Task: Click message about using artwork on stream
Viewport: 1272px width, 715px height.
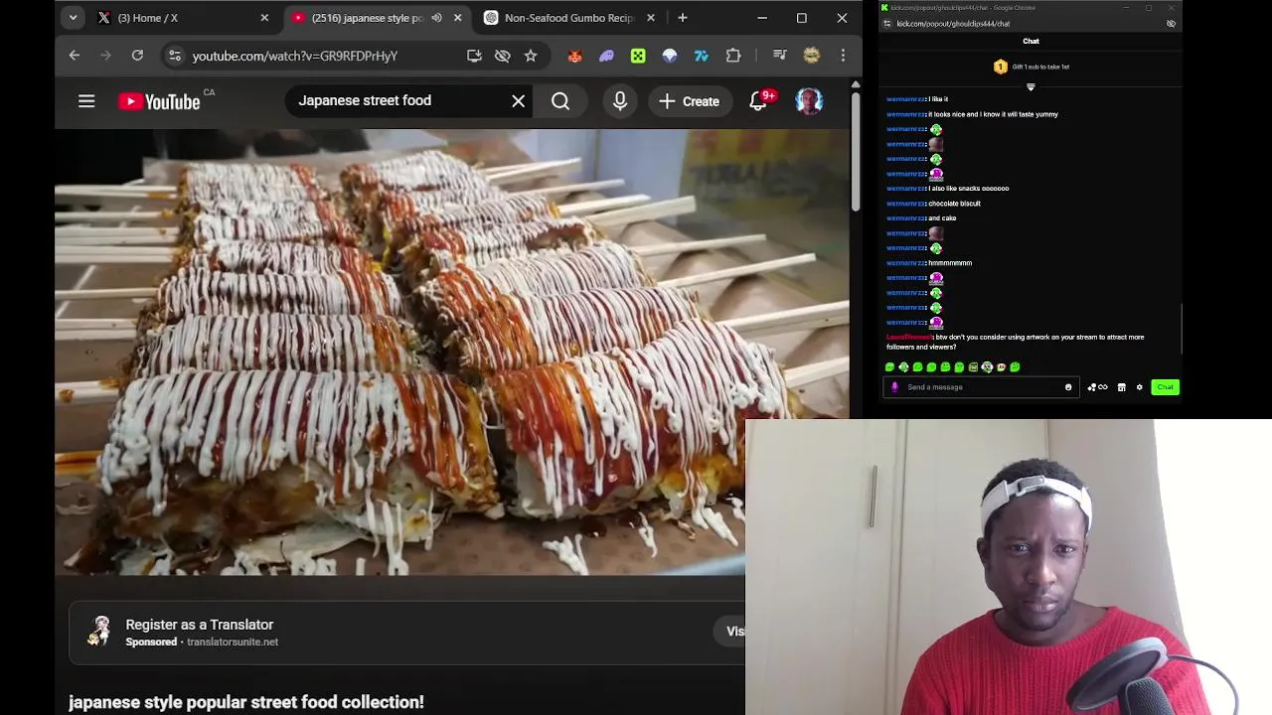Action: coord(1016,342)
